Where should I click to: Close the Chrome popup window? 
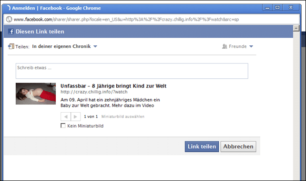[x=291, y=8]
